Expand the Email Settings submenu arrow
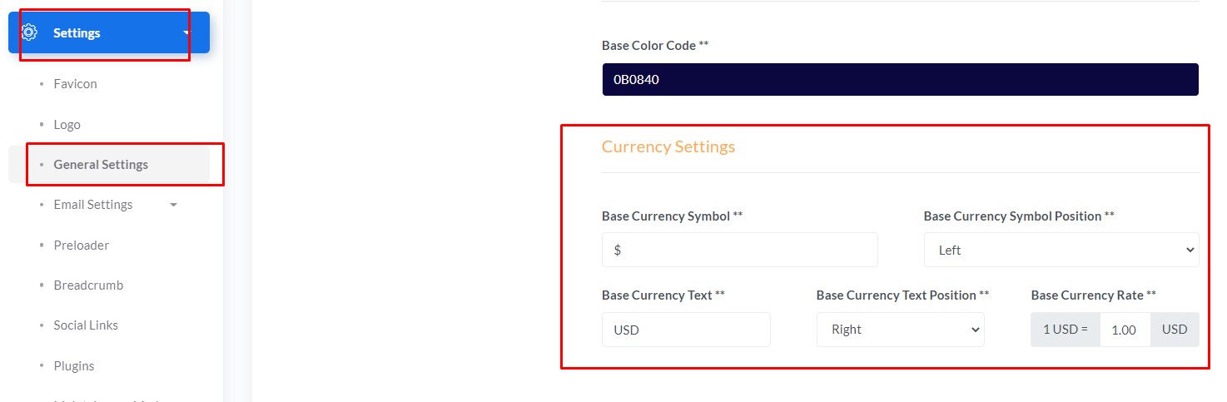The width and height of the screenshot is (1227, 402). [173, 205]
